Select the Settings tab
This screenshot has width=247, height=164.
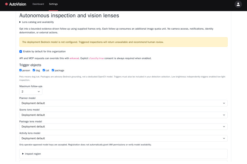tap(53, 4)
